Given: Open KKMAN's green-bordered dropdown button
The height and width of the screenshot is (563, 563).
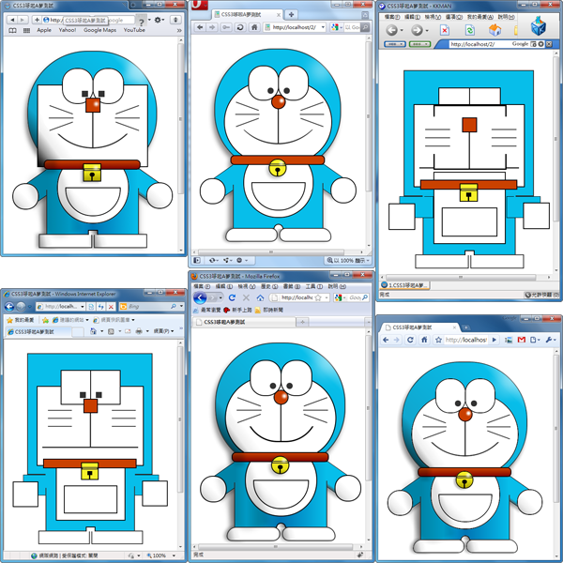Looking at the screenshot, I should (419, 44).
